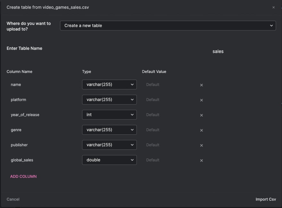Click the Column Name header text
The width and height of the screenshot is (282, 208).
(x=20, y=71)
